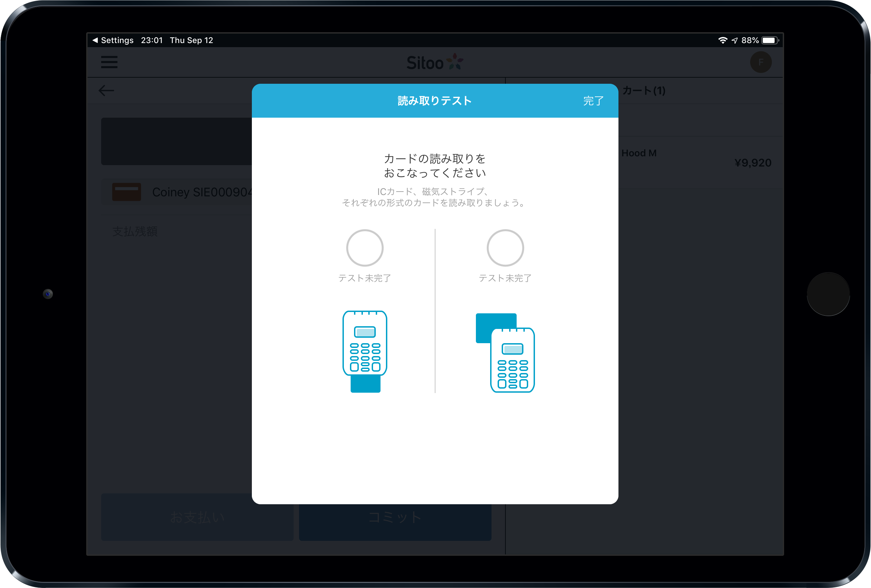Image resolution: width=871 pixels, height=588 pixels.
Task: Open the user avatar F
Action: pyautogui.click(x=760, y=62)
